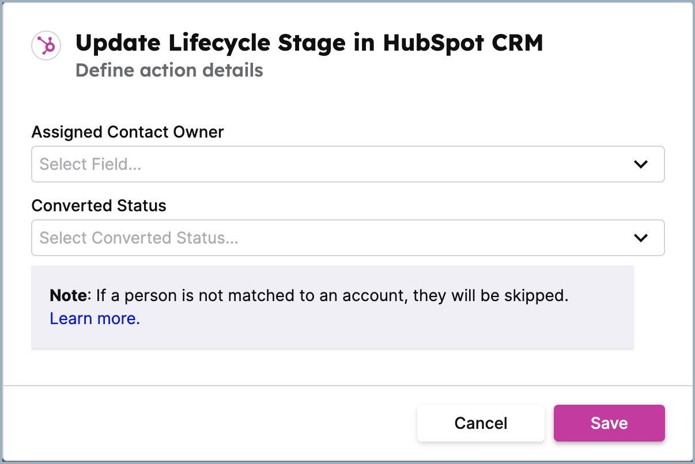Click the note text about skipped persons
695x464 pixels.
click(x=332, y=296)
